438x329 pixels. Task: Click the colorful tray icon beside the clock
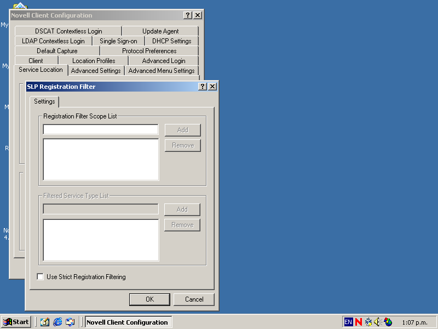388,322
